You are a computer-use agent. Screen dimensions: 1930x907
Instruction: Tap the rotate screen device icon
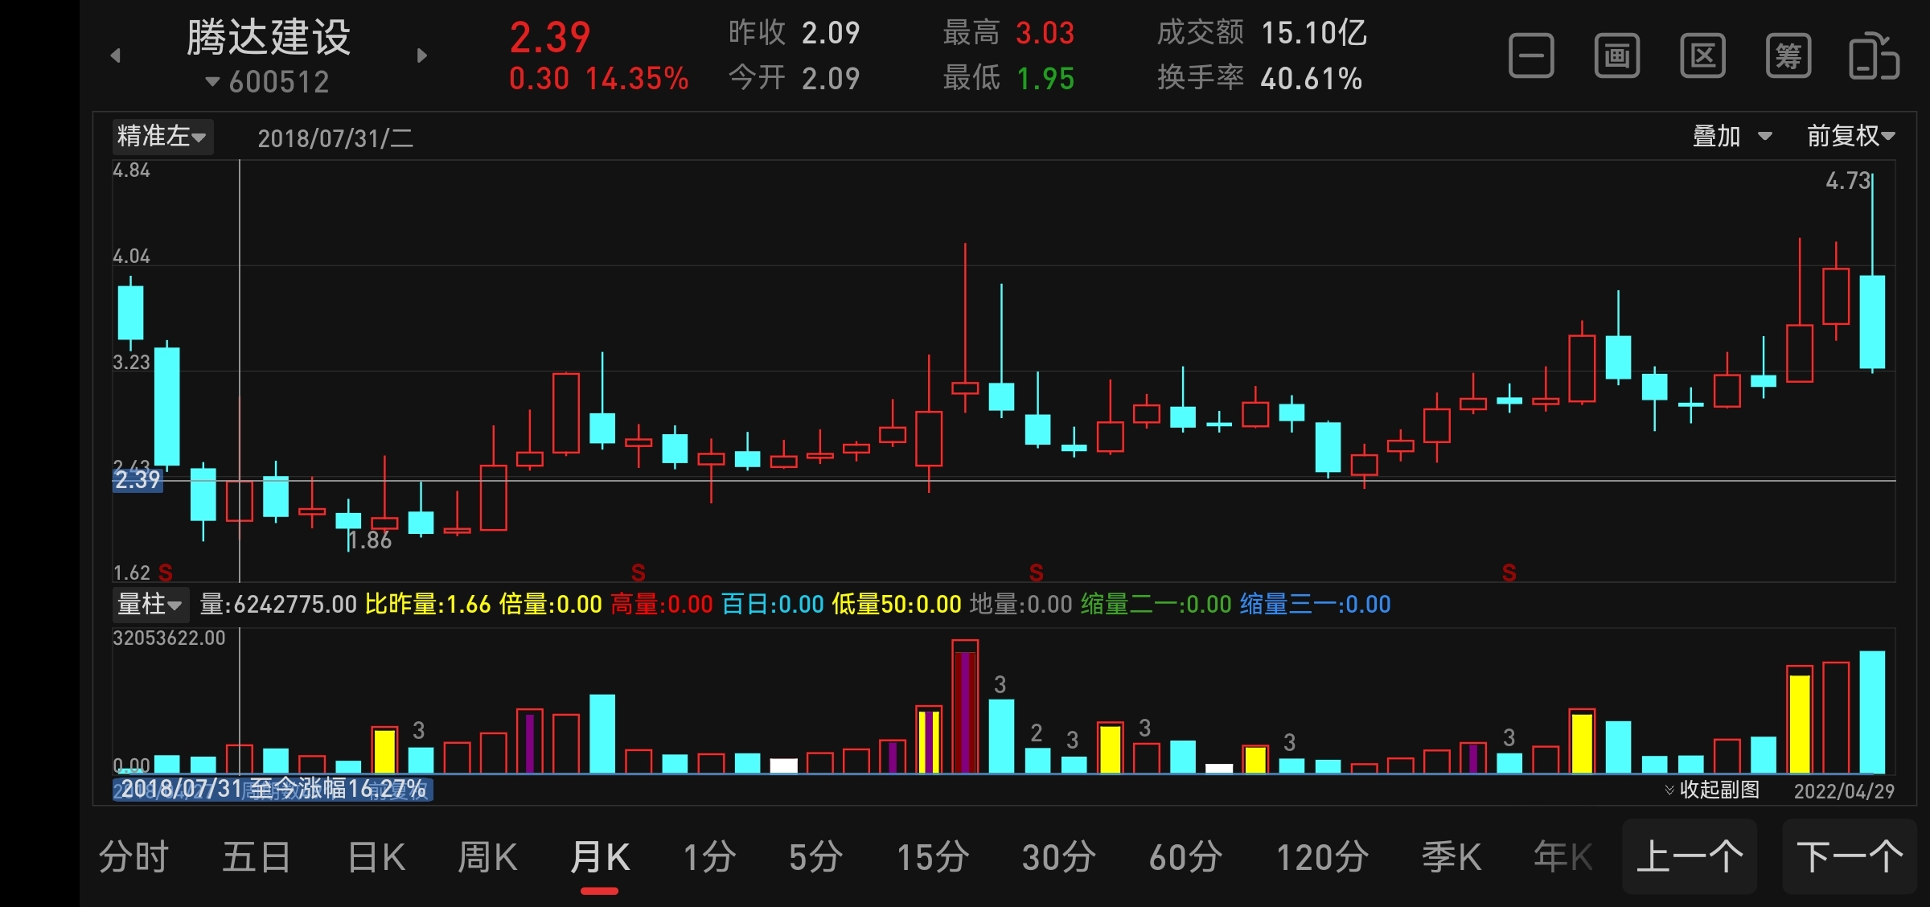click(1874, 56)
